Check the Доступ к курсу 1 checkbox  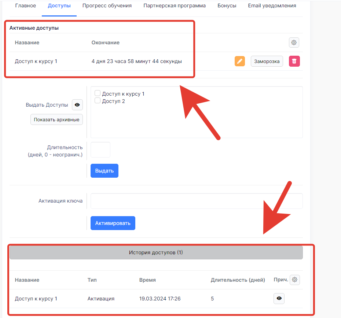click(x=98, y=93)
